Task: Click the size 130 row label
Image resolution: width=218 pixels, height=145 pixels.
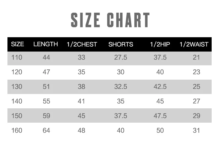Action: click(x=17, y=87)
